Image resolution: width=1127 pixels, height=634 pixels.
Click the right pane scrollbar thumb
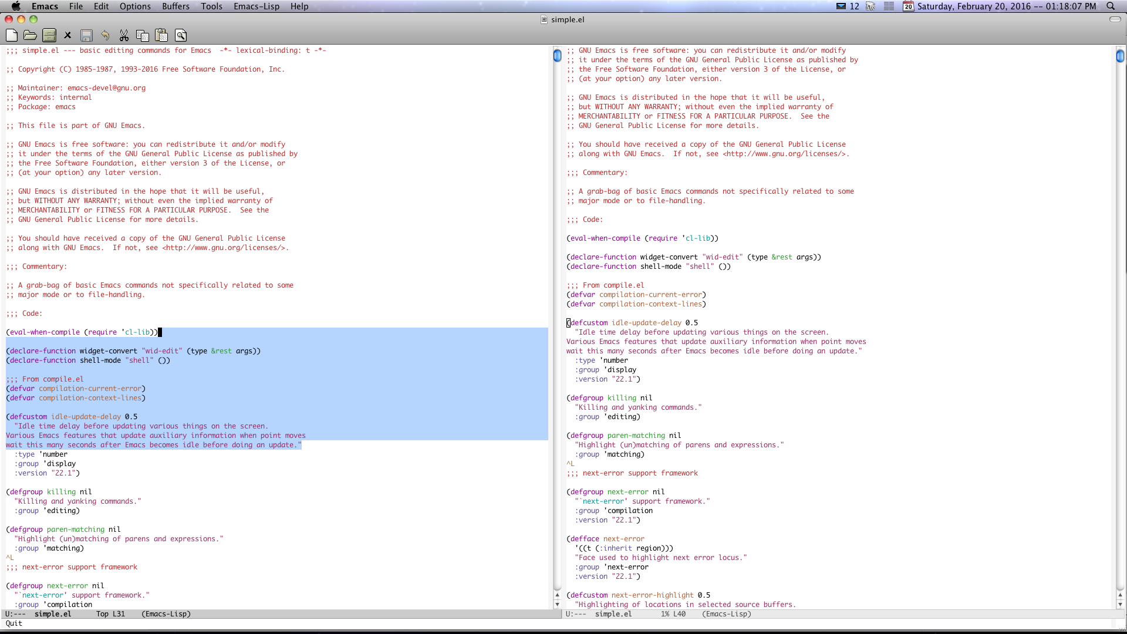pos(1120,56)
